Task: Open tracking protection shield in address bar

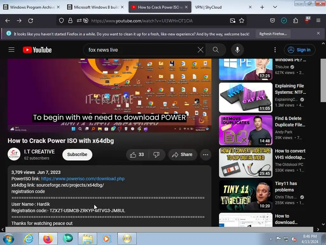Action: [x=61, y=21]
